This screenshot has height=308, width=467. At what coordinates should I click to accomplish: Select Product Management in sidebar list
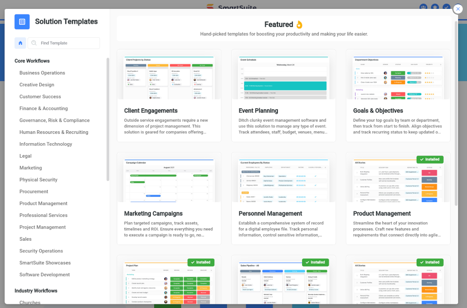(43, 203)
